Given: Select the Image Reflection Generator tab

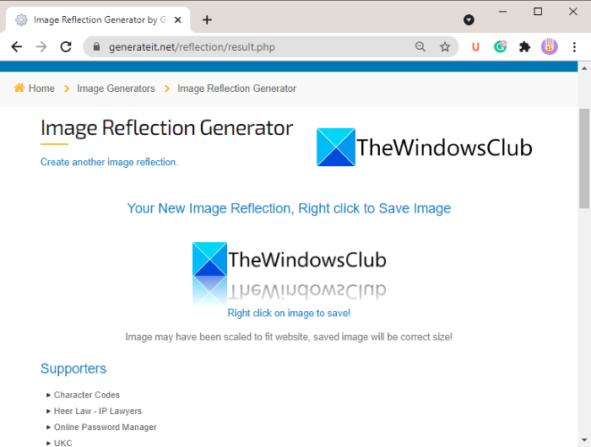Looking at the screenshot, I should coord(98,19).
